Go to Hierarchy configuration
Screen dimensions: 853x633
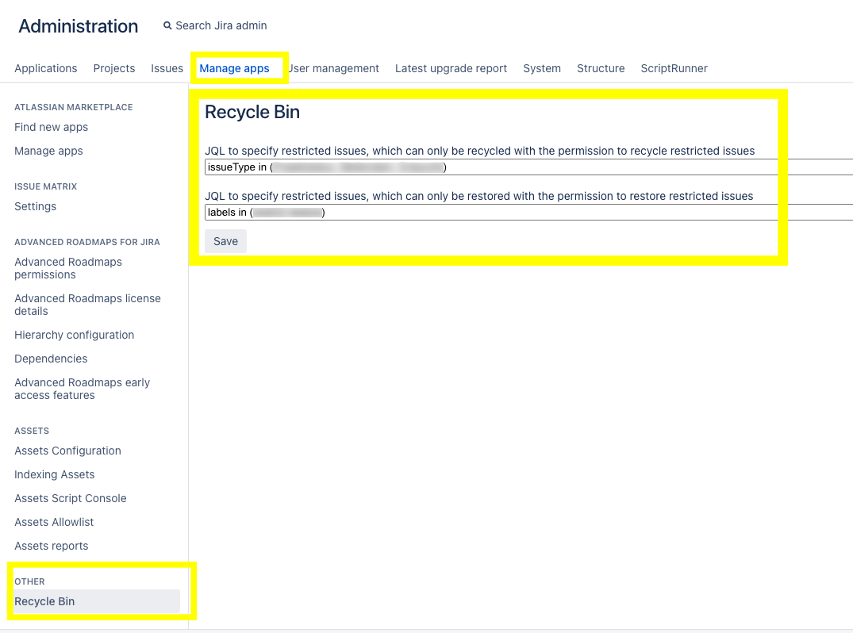[74, 335]
